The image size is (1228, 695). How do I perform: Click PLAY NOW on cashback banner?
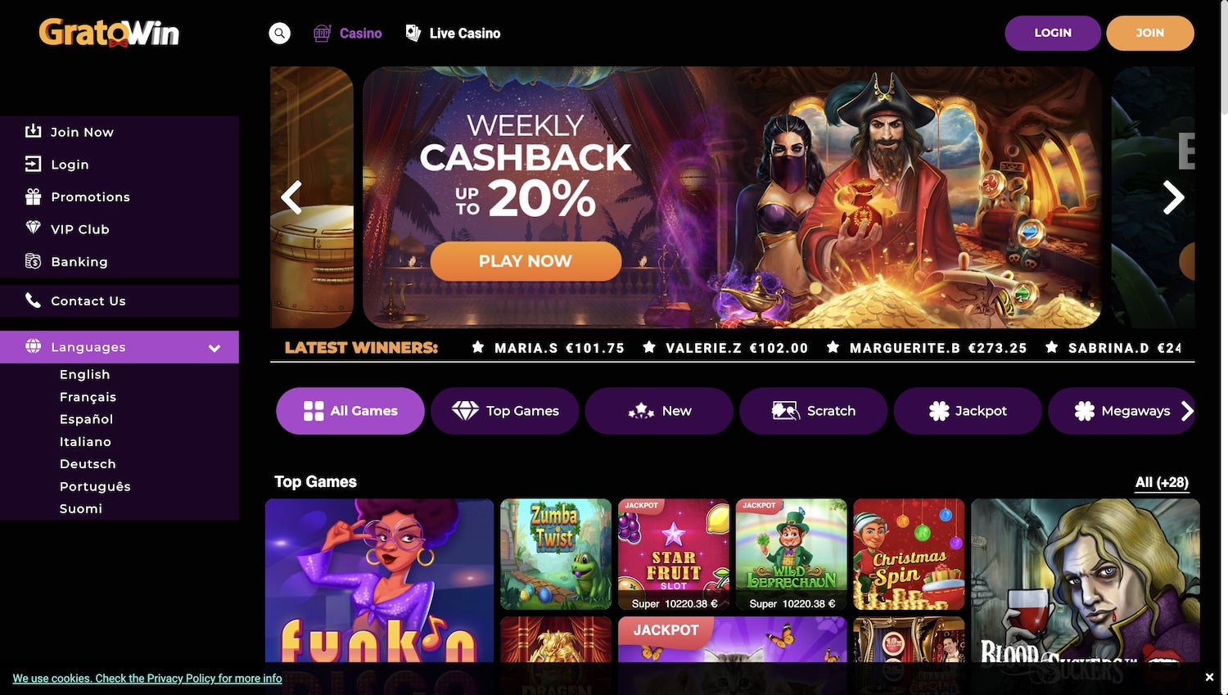click(x=526, y=261)
